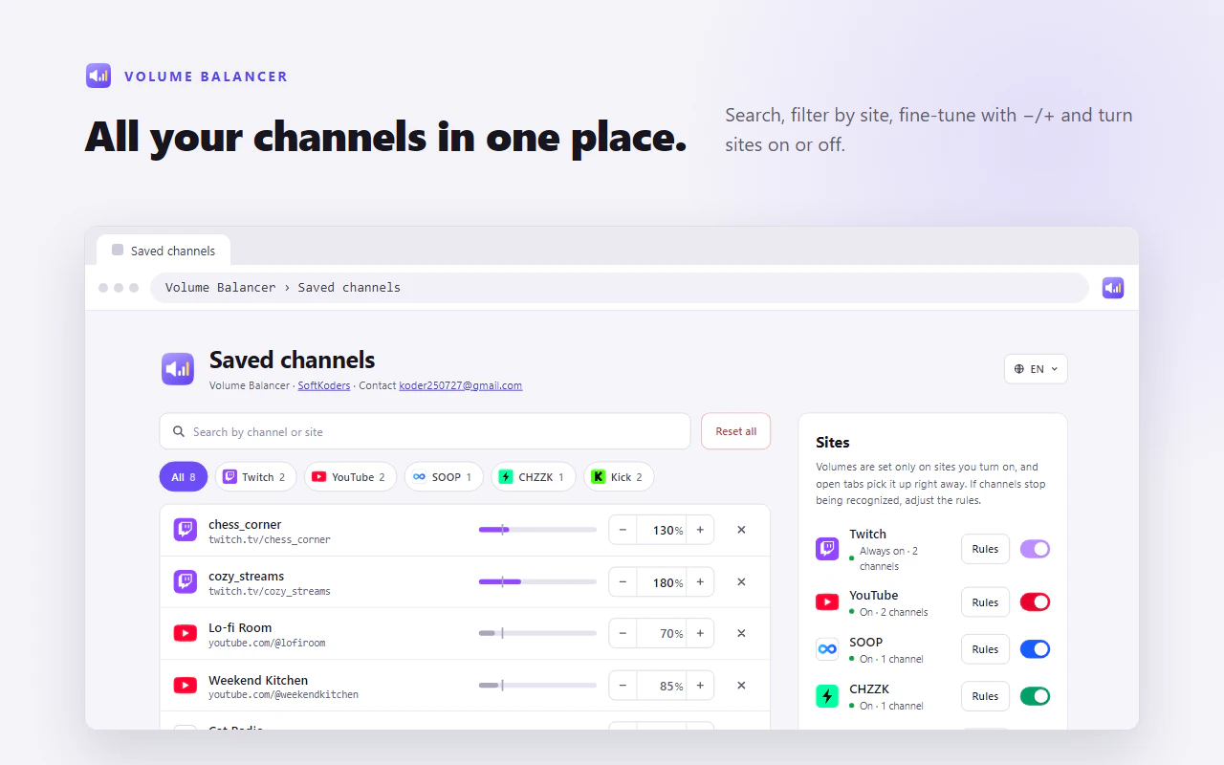Decrease chess_corner volume with minus
This screenshot has width=1224, height=765.
click(x=623, y=530)
